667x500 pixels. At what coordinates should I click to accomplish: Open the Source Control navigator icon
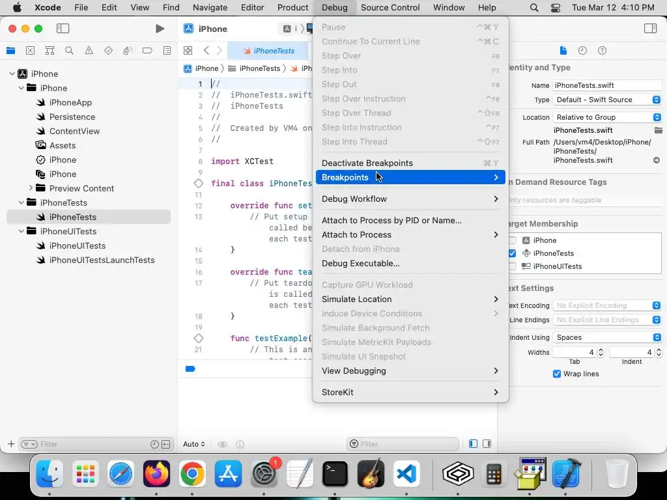30,51
